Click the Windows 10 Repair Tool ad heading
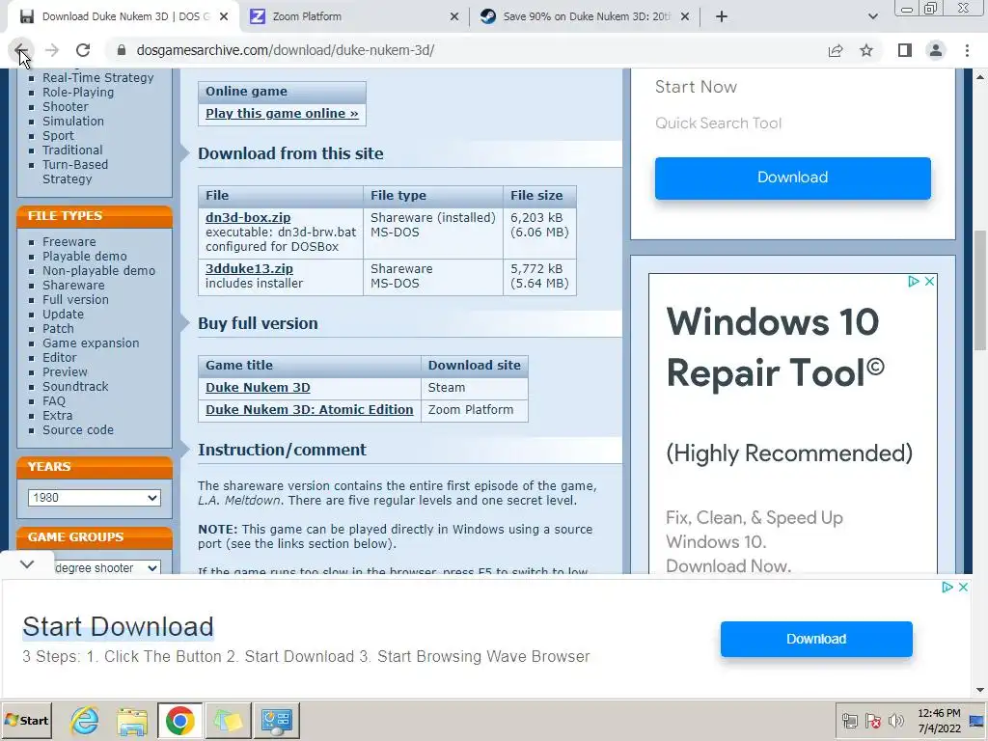 click(x=775, y=347)
